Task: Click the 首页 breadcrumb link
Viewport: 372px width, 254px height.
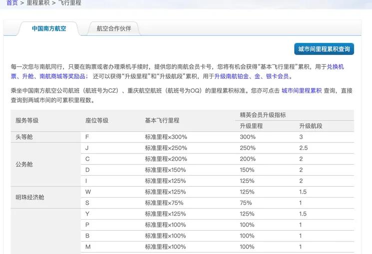Action: click(x=12, y=3)
